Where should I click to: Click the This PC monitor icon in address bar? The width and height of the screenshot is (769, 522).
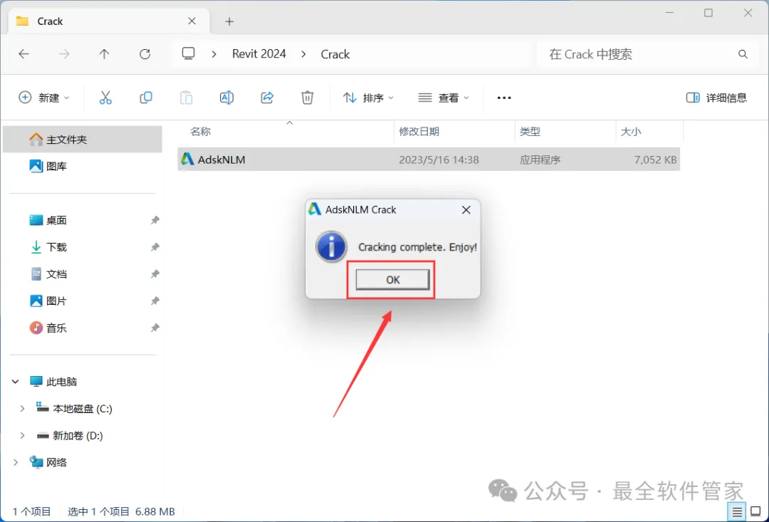(188, 53)
